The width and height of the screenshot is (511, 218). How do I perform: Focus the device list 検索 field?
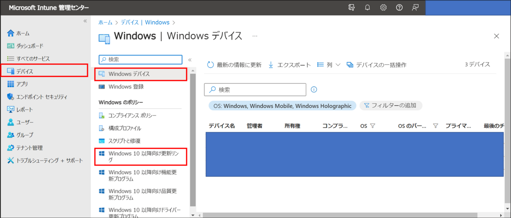255,89
